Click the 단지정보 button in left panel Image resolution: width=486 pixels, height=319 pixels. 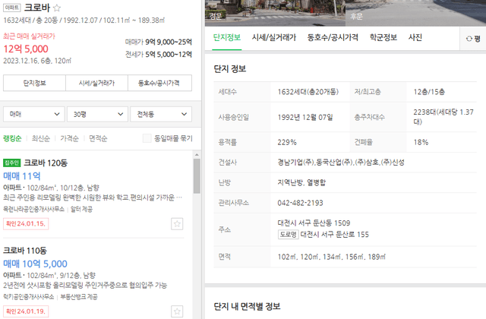(34, 83)
